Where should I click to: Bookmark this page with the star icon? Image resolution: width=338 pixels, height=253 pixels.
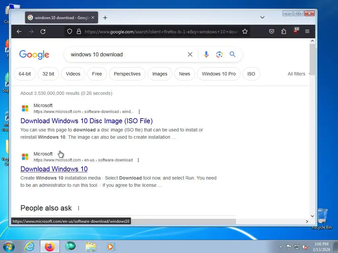[x=245, y=31]
